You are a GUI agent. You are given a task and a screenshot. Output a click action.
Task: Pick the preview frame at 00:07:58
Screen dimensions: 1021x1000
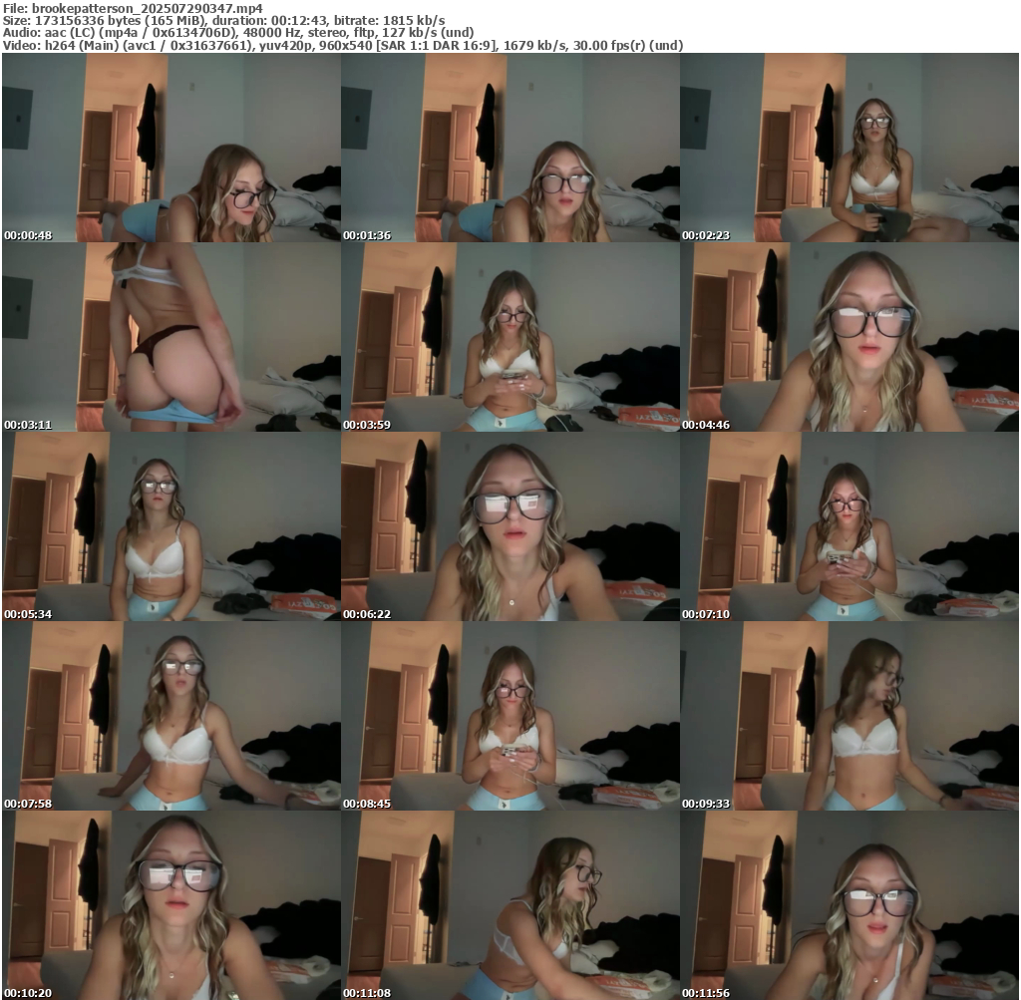point(171,716)
